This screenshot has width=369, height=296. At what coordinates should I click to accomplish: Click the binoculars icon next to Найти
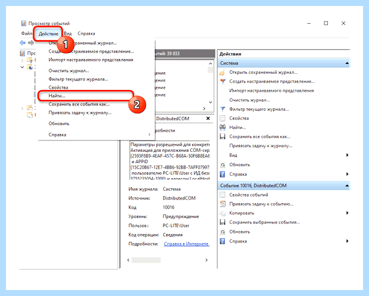pyautogui.click(x=223, y=127)
